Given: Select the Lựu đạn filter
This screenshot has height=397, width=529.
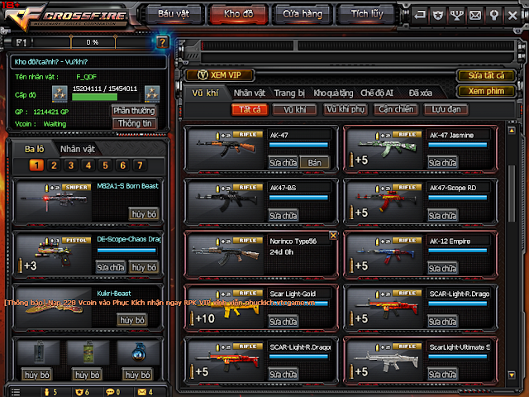Looking at the screenshot, I should [446, 110].
